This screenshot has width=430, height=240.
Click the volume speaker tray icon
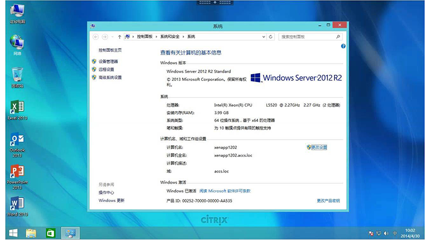pyautogui.click(x=386, y=233)
